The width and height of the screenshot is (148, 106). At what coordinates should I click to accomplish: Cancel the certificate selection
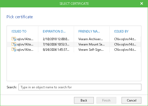[x=132, y=100]
